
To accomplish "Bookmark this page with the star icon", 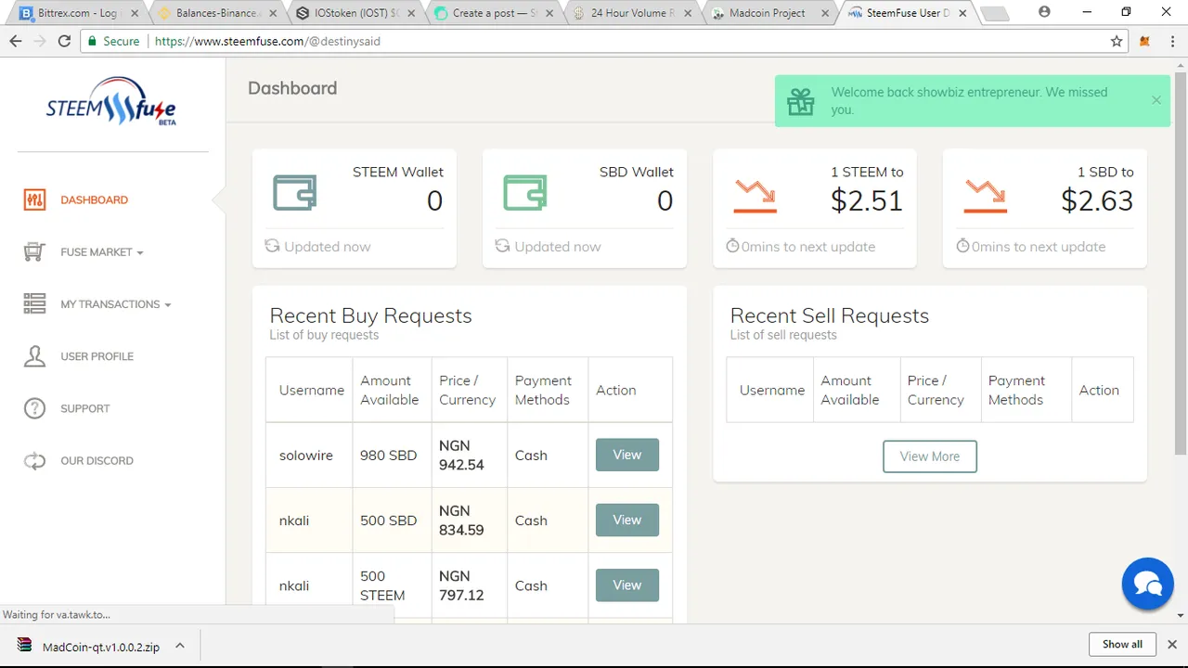I will tap(1117, 41).
